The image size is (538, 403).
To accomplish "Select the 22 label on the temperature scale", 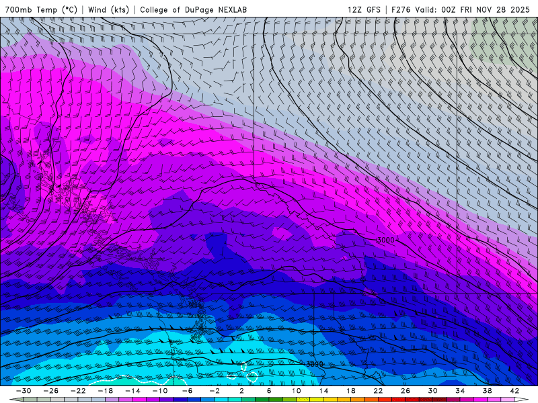I will pyautogui.click(x=378, y=391).
